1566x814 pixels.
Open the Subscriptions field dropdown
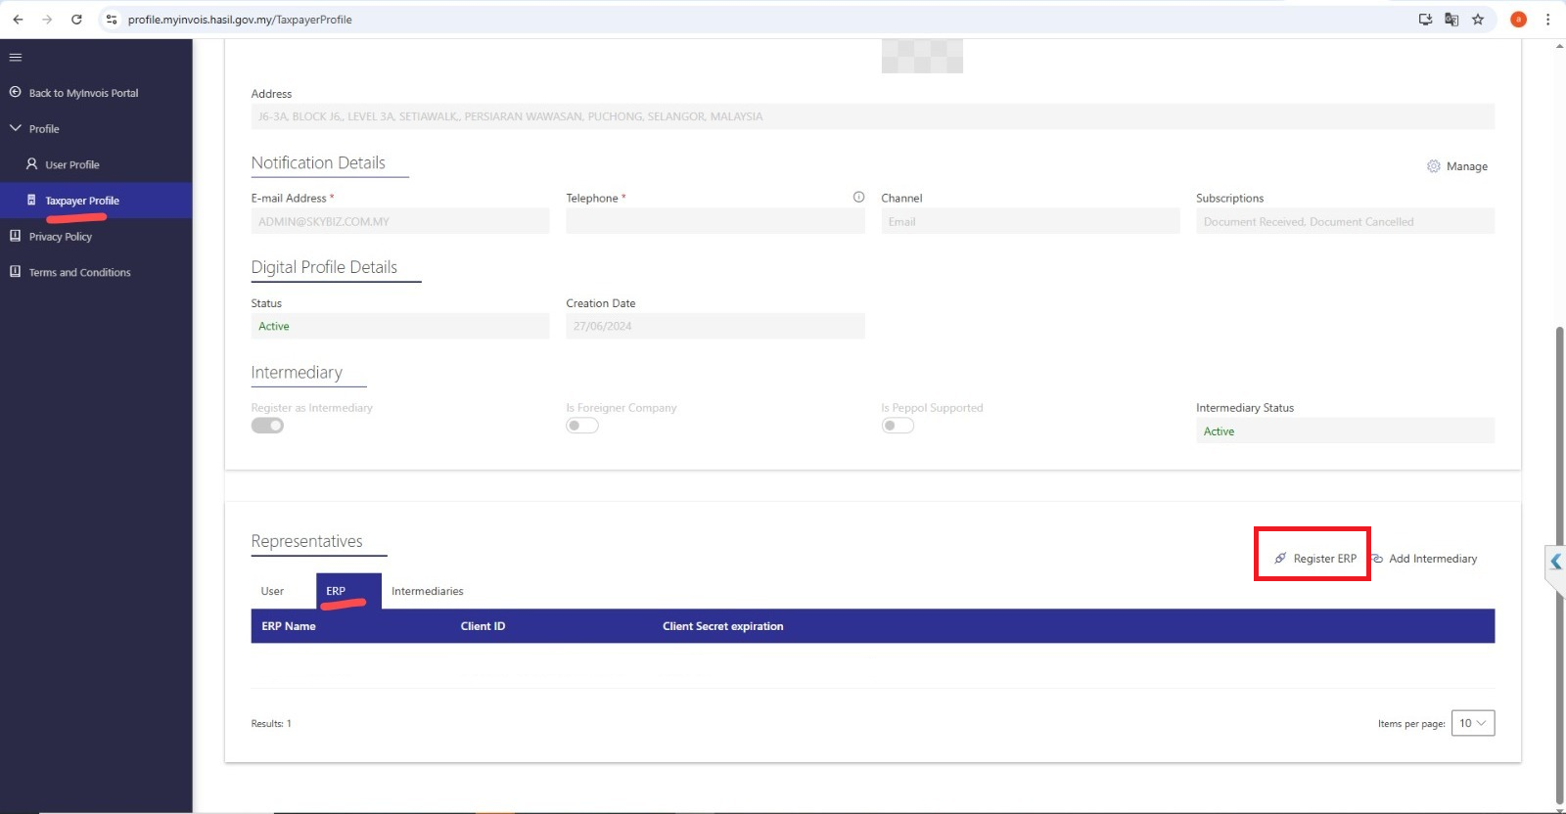coord(1344,222)
